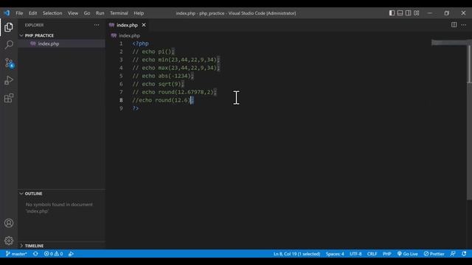Open the Run menu
This screenshot has height=265, width=472.
(x=100, y=13)
